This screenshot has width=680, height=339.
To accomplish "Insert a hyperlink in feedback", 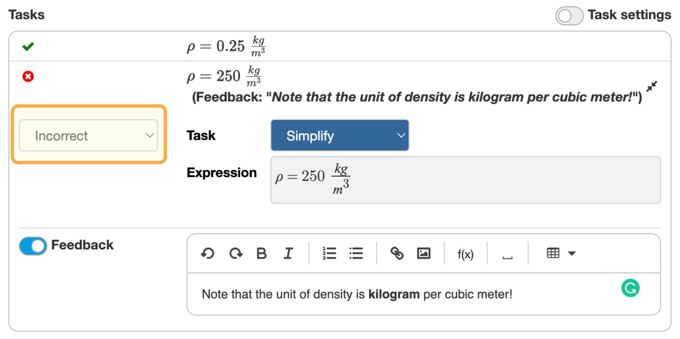I will click(x=397, y=254).
